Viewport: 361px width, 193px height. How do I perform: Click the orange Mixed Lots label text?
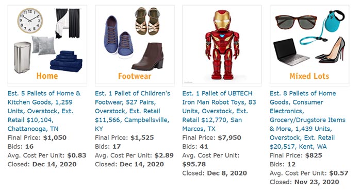(309, 76)
